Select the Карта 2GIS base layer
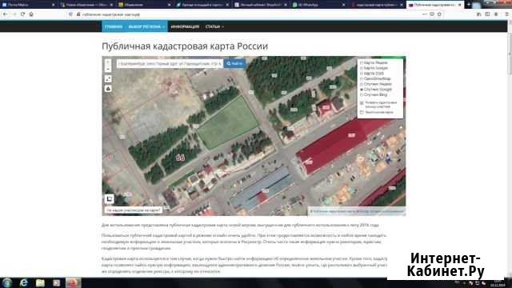 coord(372,74)
